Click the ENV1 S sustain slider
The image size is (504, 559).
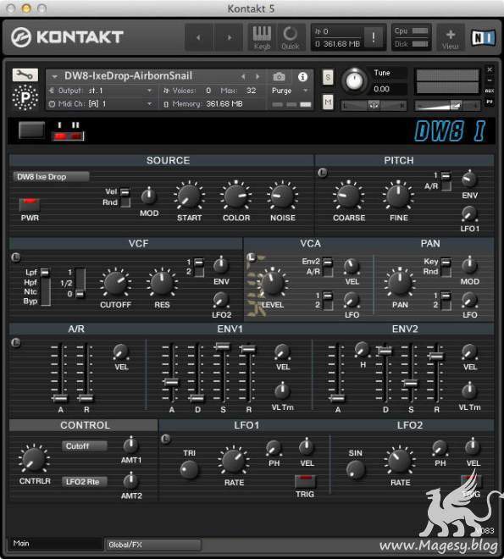click(x=223, y=372)
